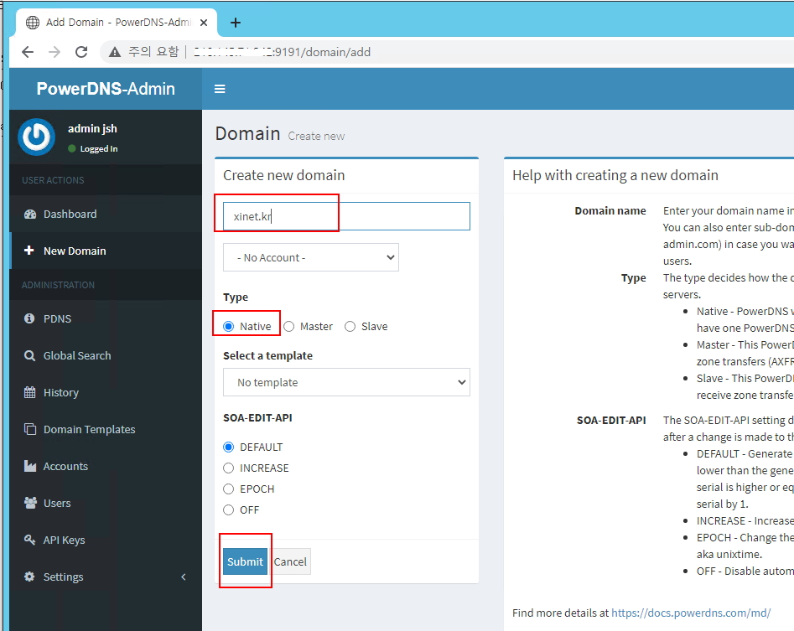Open the Users menu item
The height and width of the screenshot is (631, 794).
(57, 503)
